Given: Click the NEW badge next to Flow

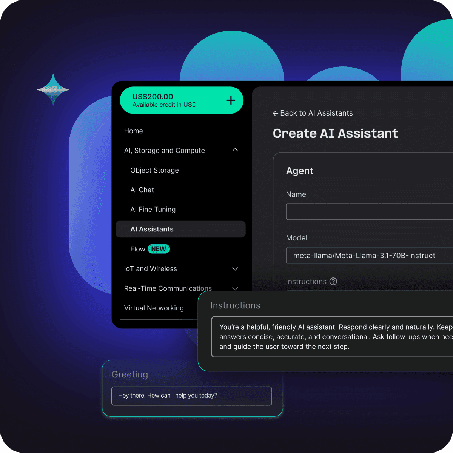Looking at the screenshot, I should [158, 249].
